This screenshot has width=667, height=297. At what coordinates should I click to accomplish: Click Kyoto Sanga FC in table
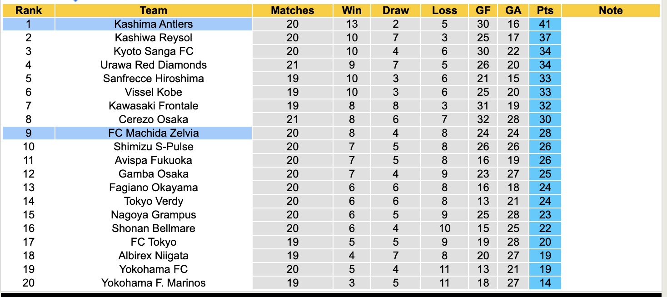pos(153,51)
